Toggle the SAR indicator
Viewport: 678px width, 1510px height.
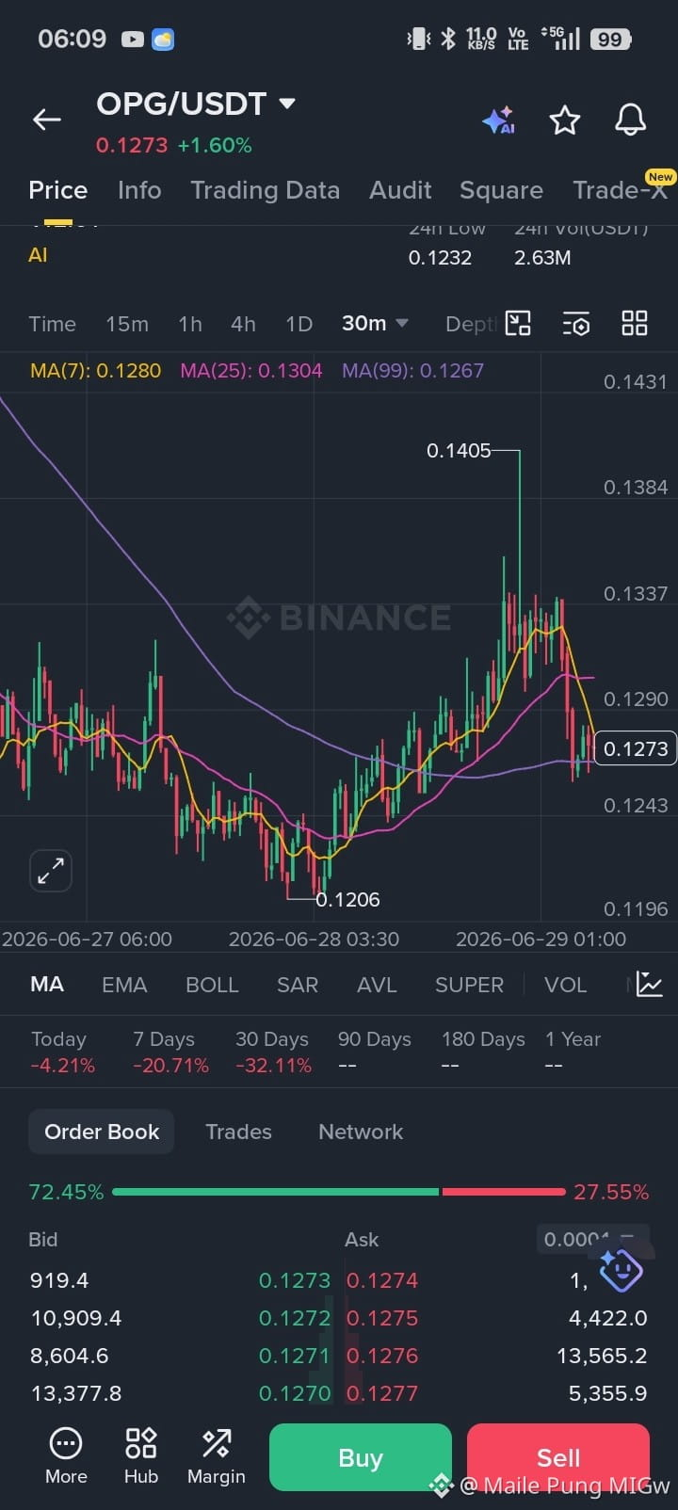point(298,985)
